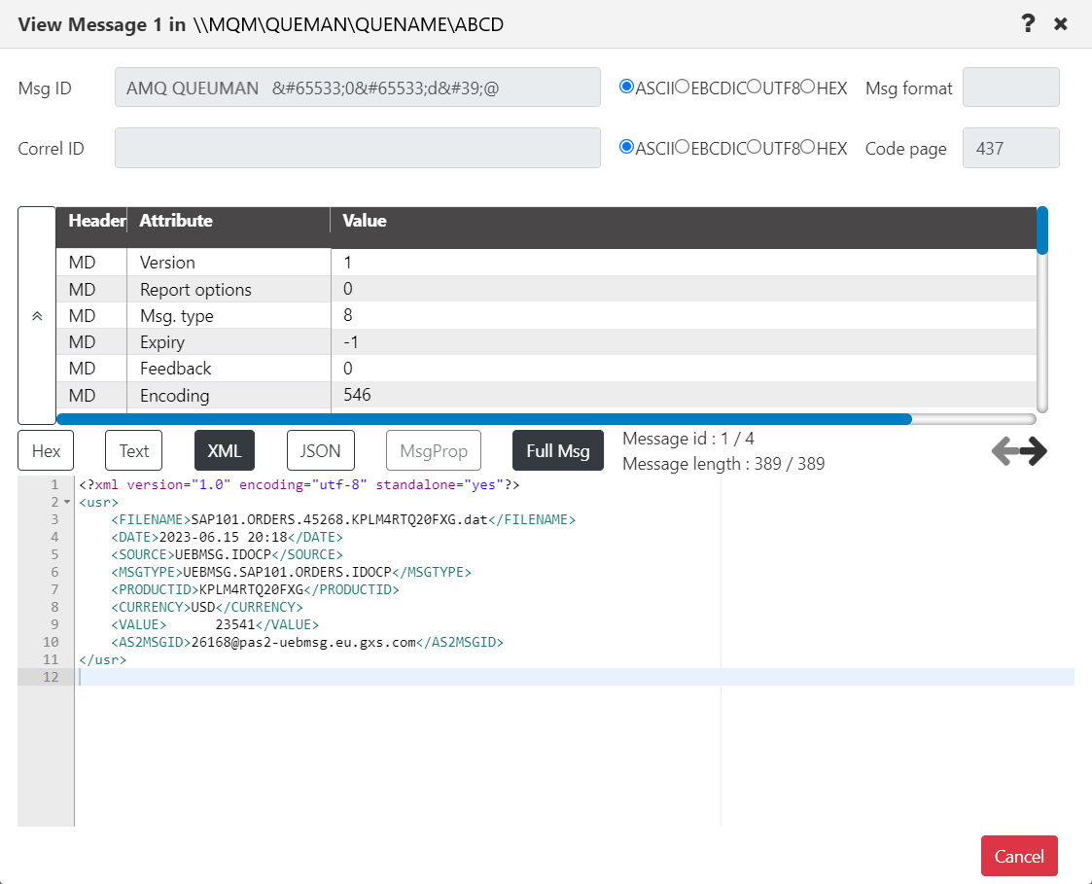The height and width of the screenshot is (884, 1092).
Task: Go to next message with right arrow
Action: 1035,450
